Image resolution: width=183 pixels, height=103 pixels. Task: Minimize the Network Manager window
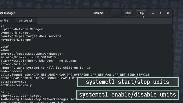click(x=153, y=13)
